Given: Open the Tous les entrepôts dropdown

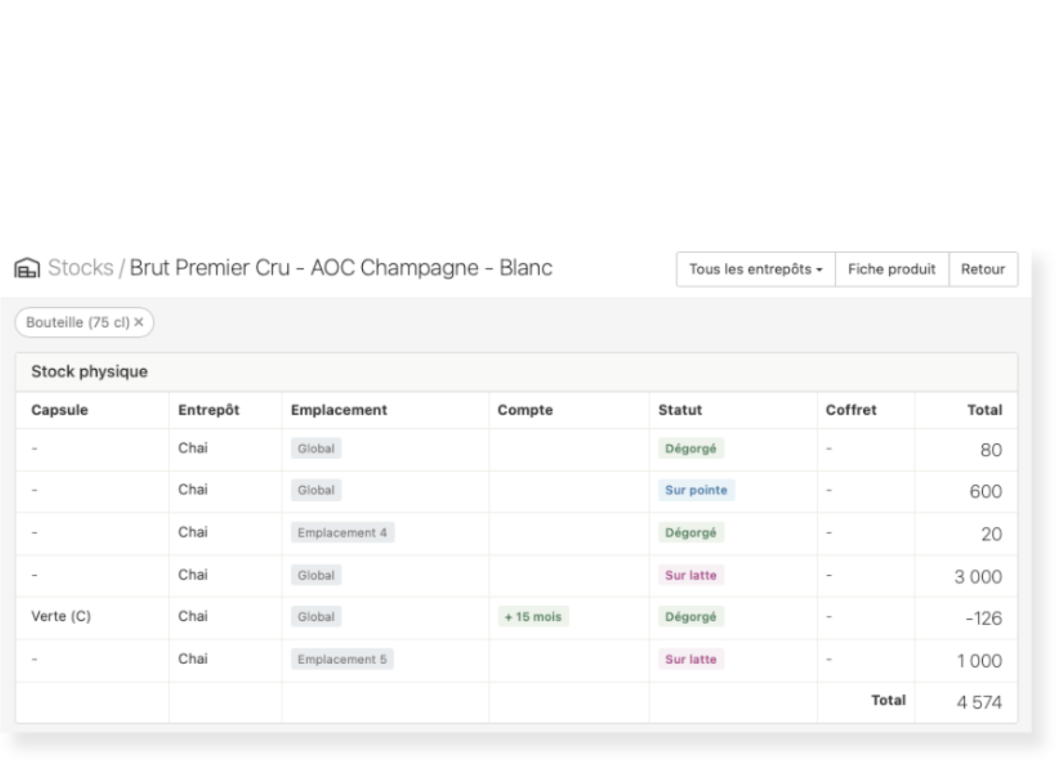Looking at the screenshot, I should pos(756,269).
